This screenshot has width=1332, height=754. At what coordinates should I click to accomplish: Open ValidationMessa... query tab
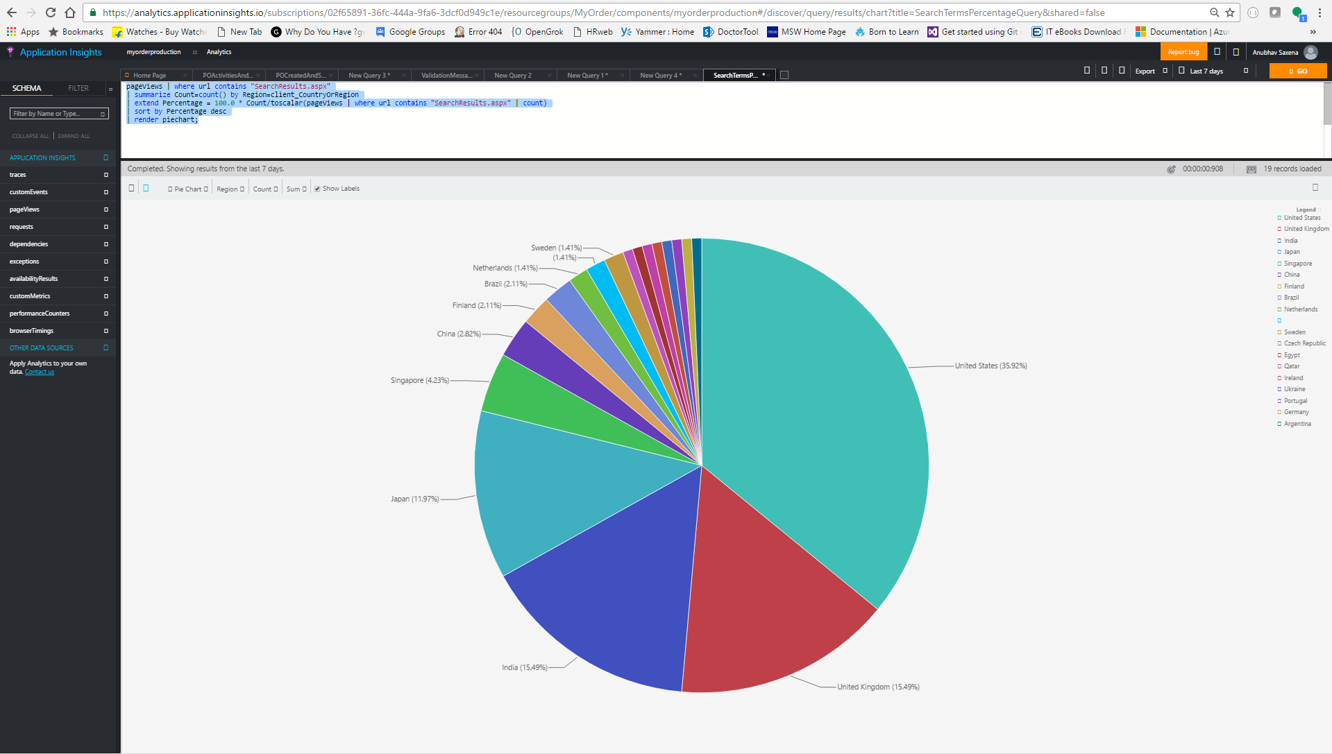446,76
